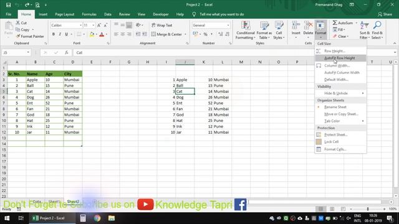Viewport: 399px width, 224px height.
Task: Click the Insert Function fx icon
Action: pos(67,52)
